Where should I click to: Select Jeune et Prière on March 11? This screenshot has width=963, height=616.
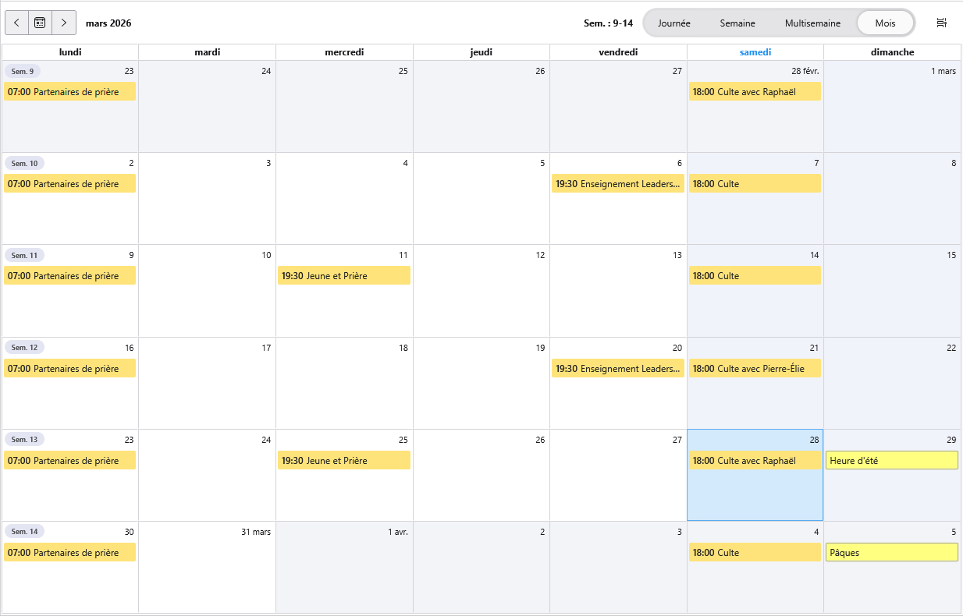tap(343, 276)
